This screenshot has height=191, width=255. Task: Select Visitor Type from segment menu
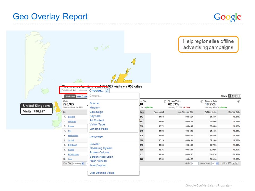pos(97,124)
